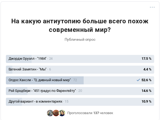Click the blue checkmark on the Huxley option
163x120 pixels.
138,80
